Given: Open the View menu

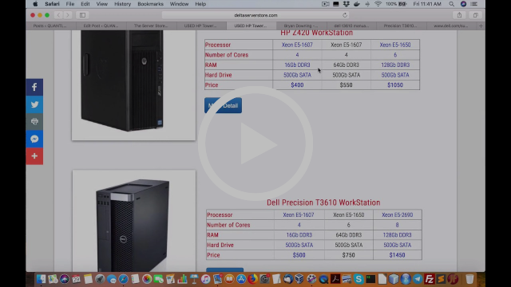Looking at the screenshot, I should (101, 4).
